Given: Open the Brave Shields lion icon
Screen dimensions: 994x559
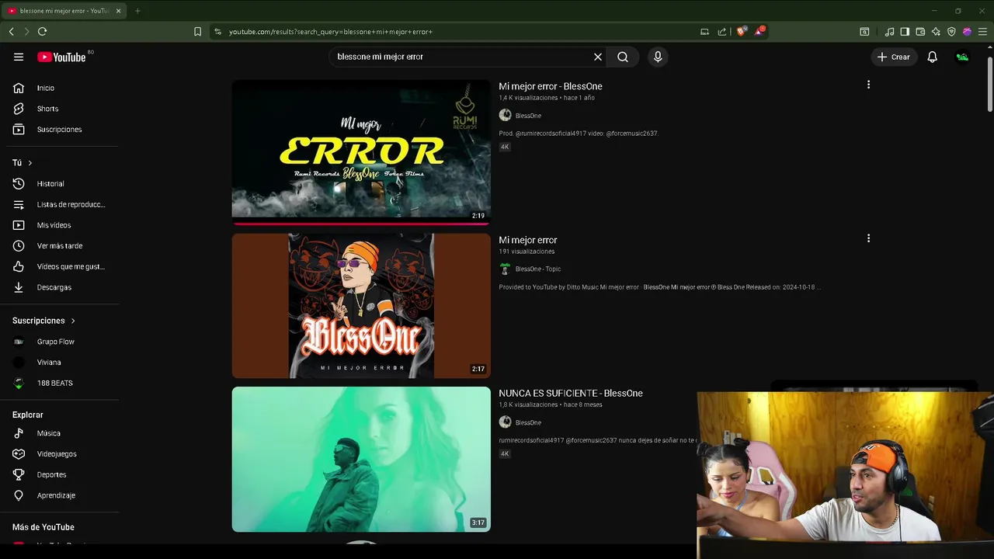Looking at the screenshot, I should (x=741, y=31).
